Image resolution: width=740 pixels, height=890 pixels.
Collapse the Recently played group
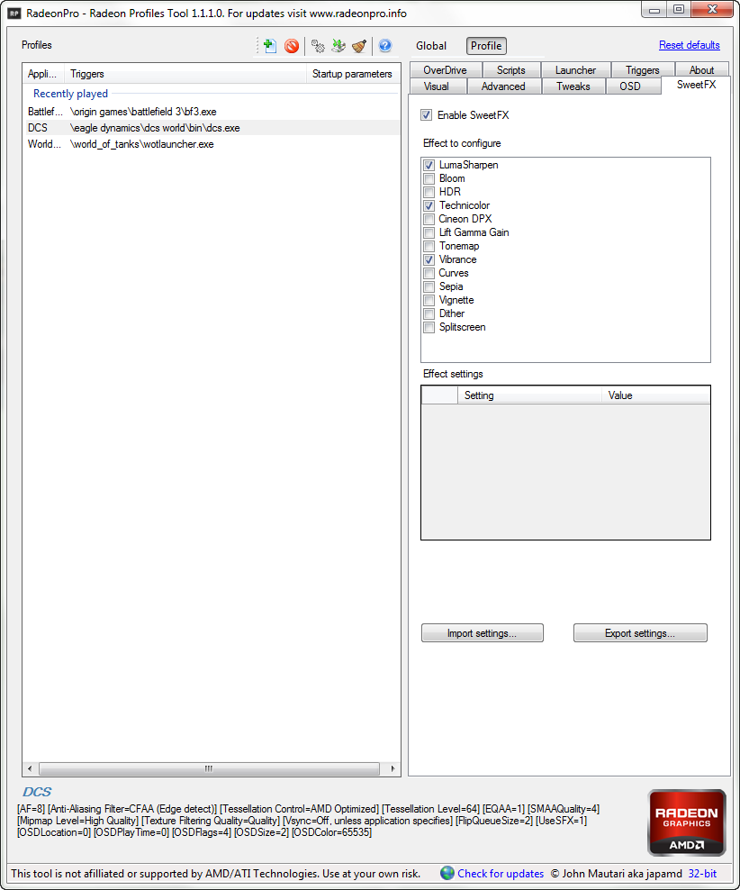click(70, 94)
